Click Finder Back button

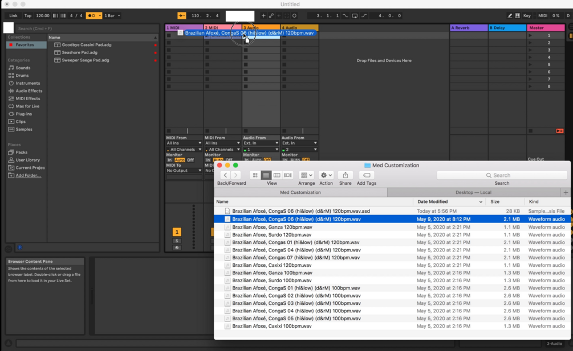coord(225,175)
